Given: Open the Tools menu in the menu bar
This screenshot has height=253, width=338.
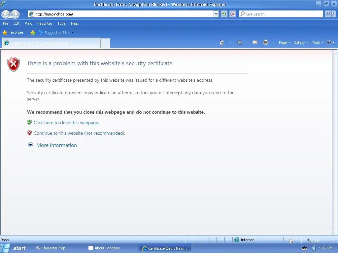Looking at the screenshot, I should tap(62, 23).
